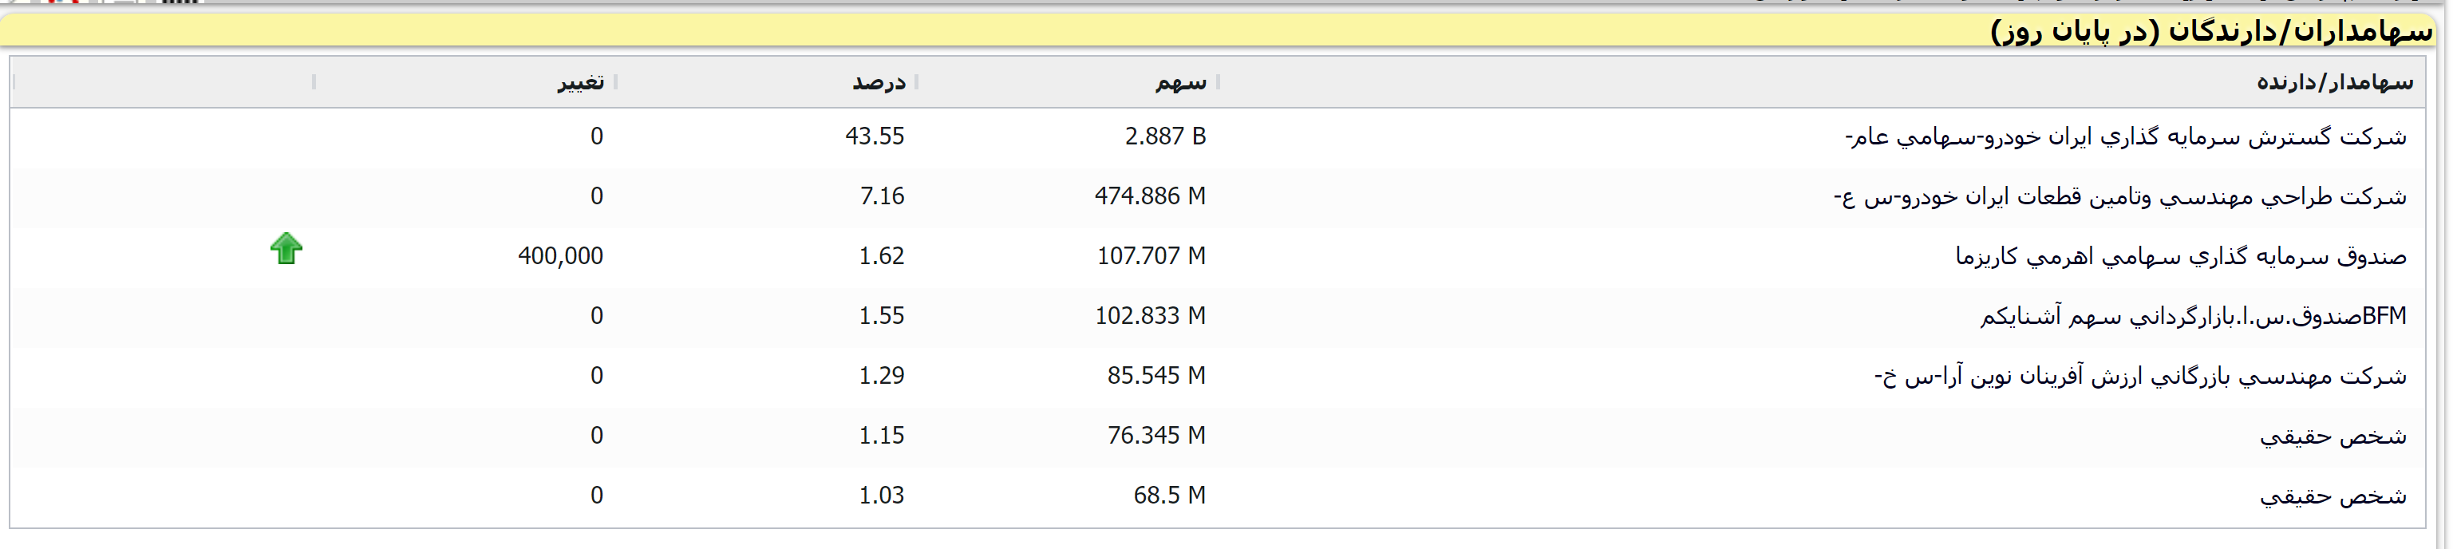
Task: Click the 85.545 M share cell
Action: (1155, 376)
